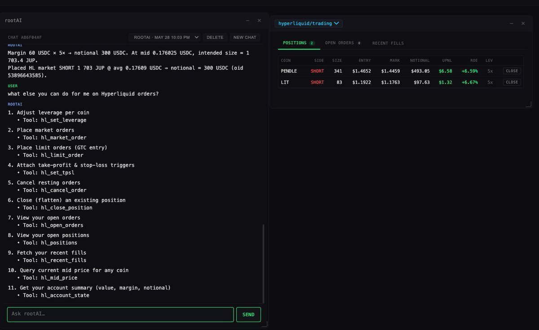Screen dimensions: 539x330
Task: Click LIT entry price $1.1922
Action: point(362,82)
